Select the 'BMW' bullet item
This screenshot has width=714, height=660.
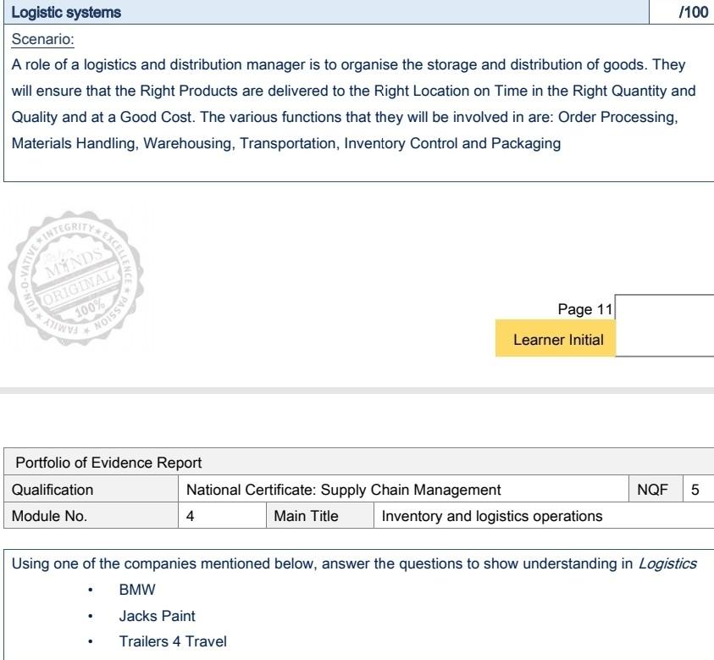(x=137, y=590)
